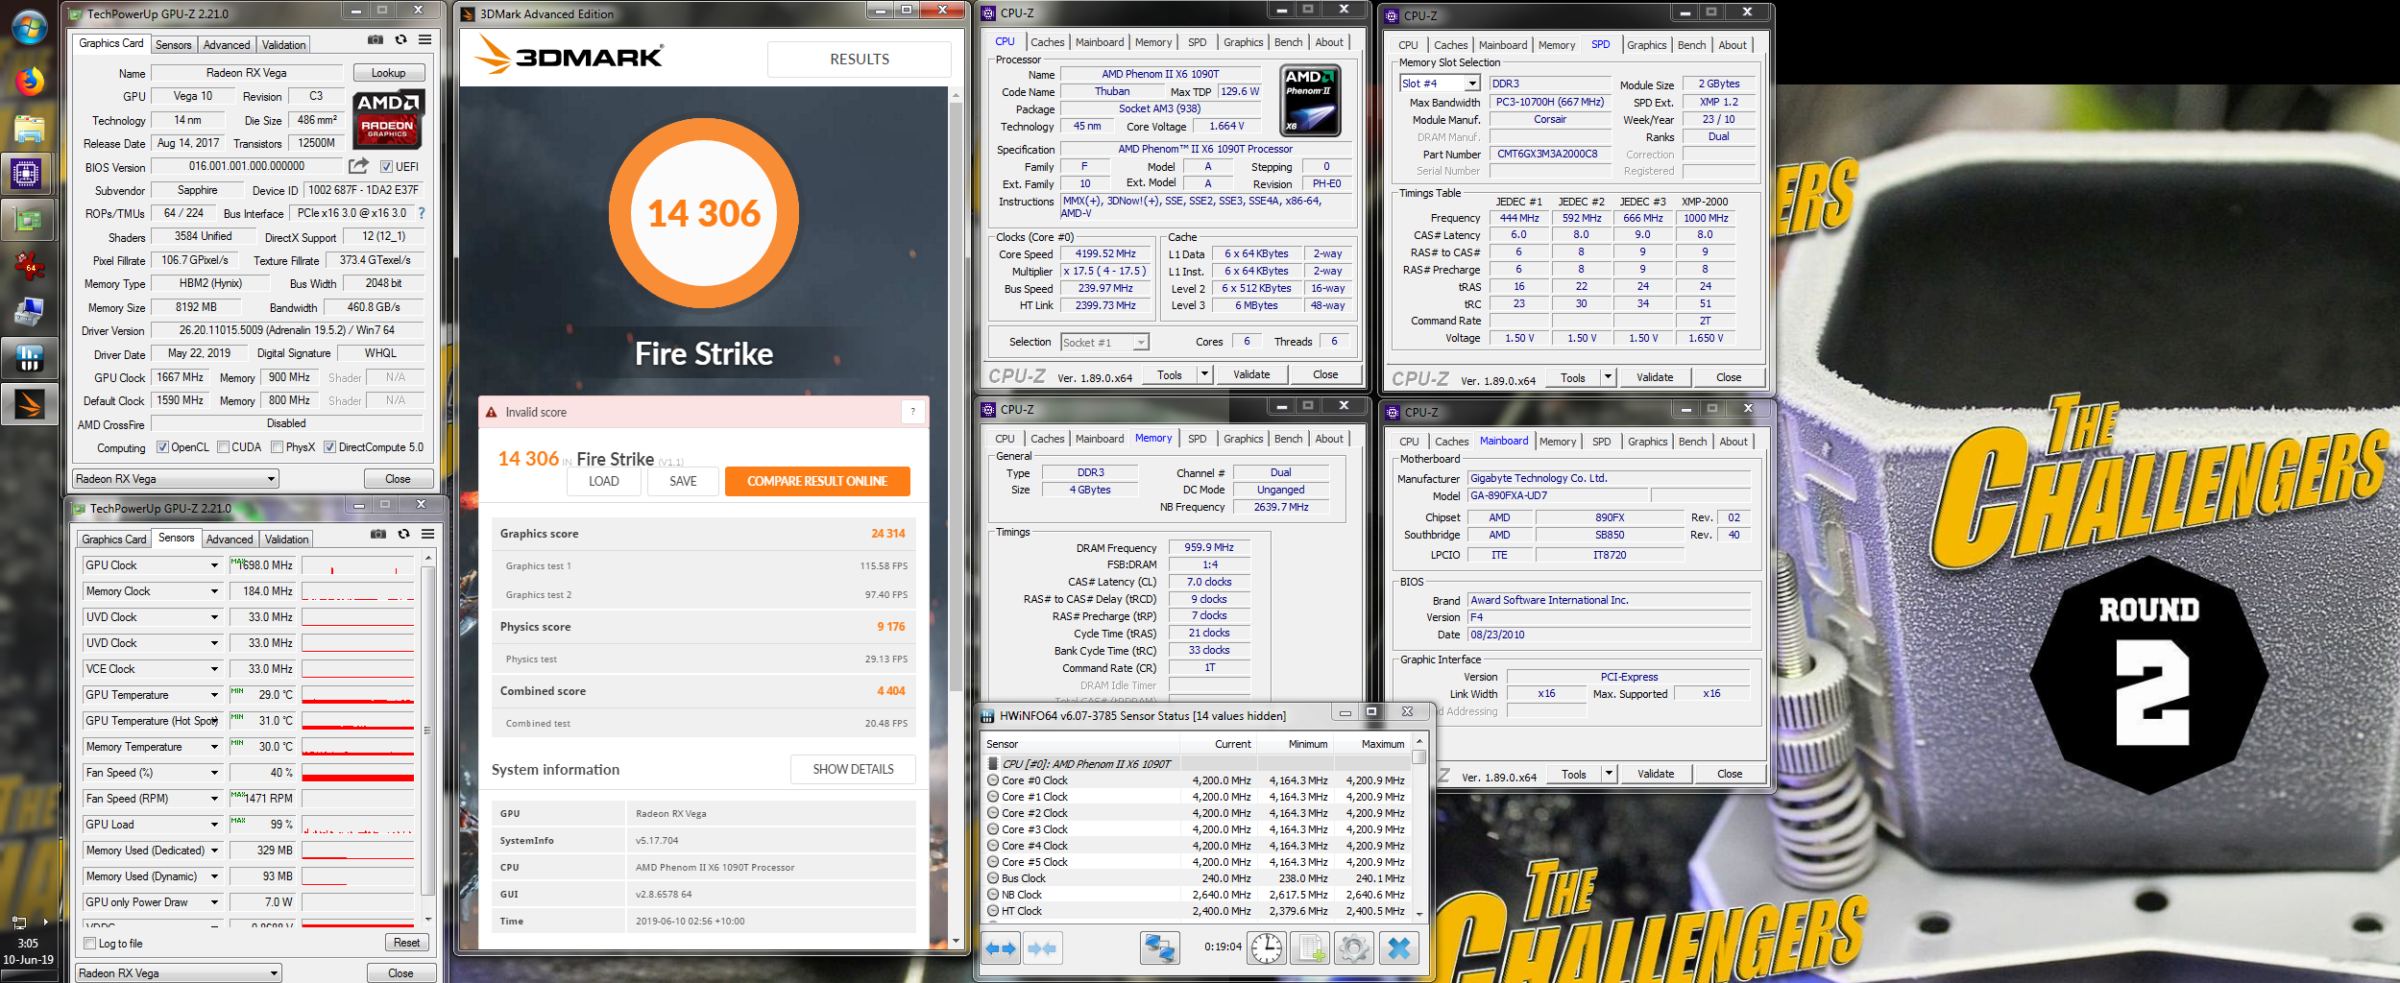Screen dimensions: 2400x983
Task: Toggle the PhysX checkbox
Action: (277, 447)
